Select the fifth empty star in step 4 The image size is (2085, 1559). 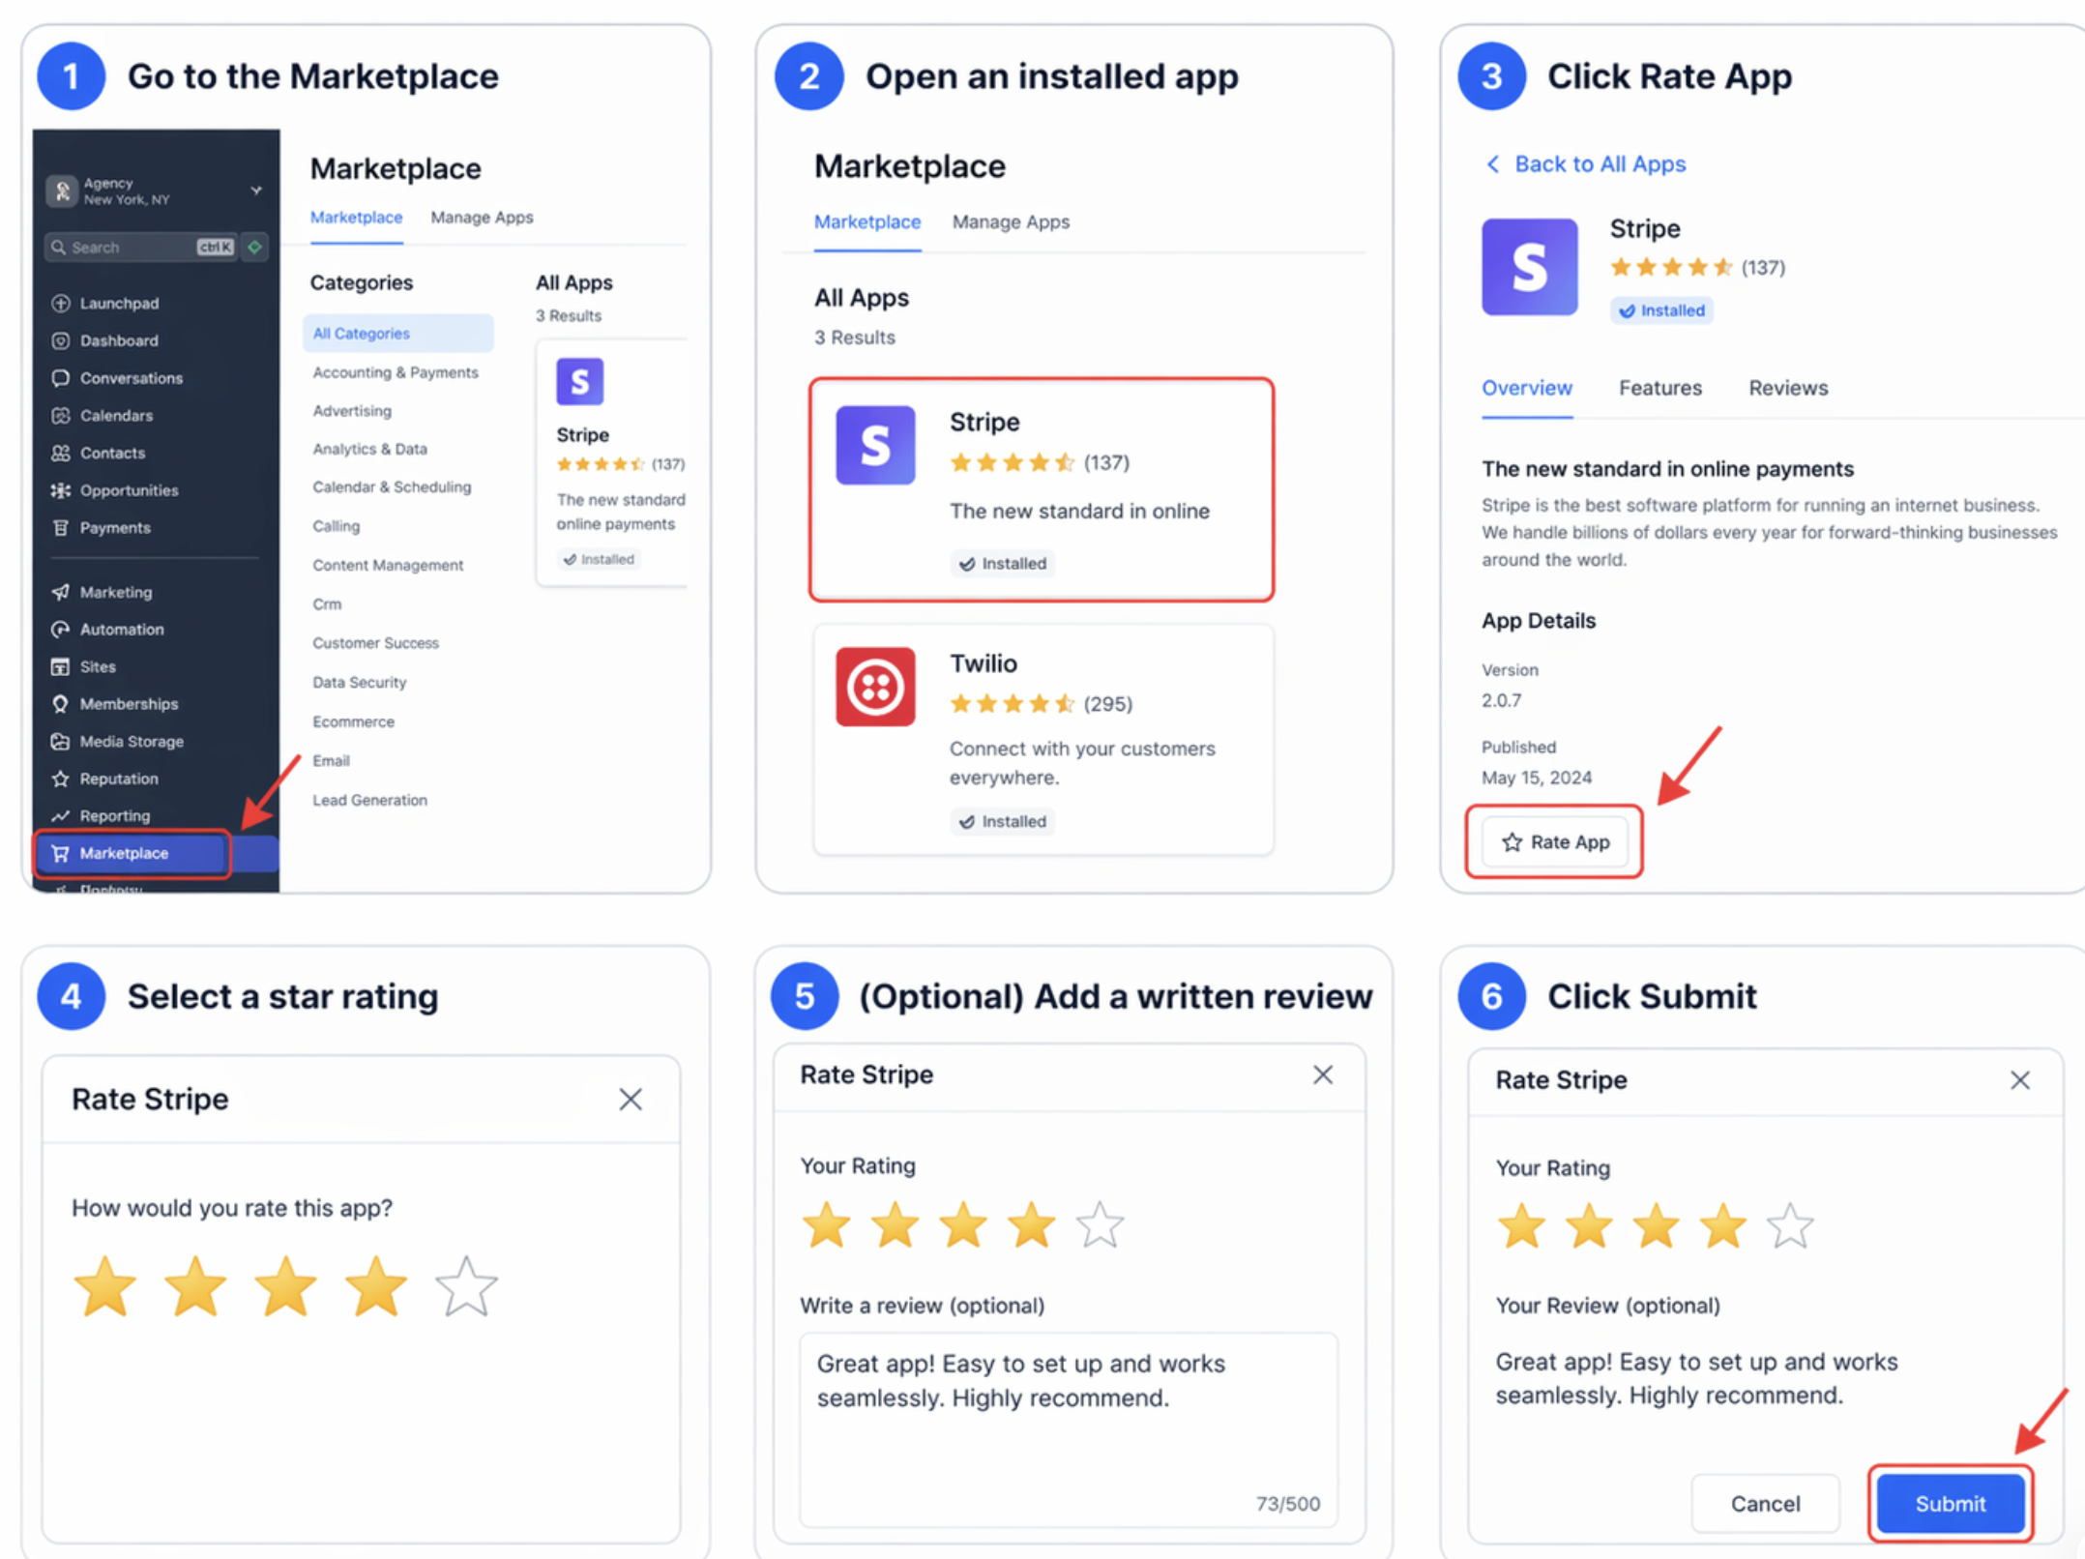click(x=466, y=1287)
